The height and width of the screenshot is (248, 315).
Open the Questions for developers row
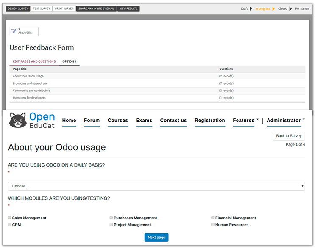[157, 98]
